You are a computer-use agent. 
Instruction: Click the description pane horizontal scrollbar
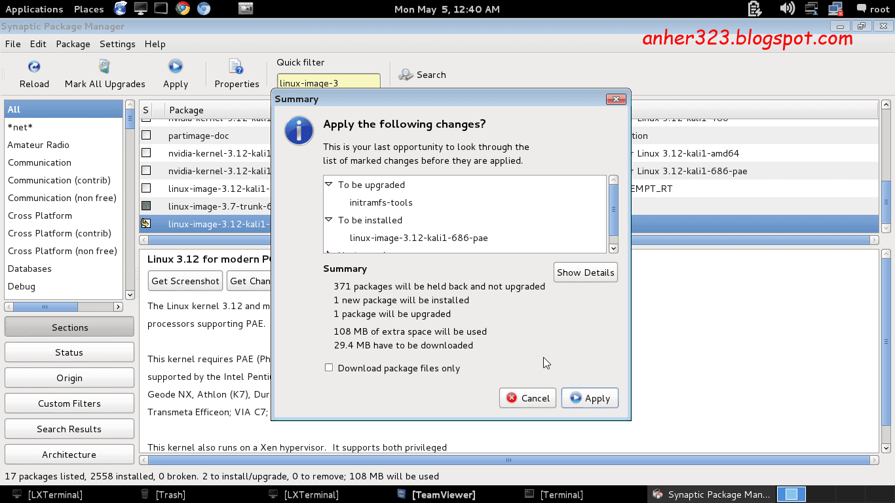point(508,460)
